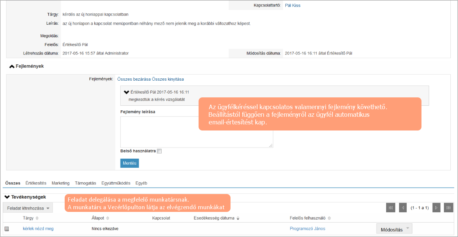Viewport: 458px width, 237px height.
Task: Go to previous page of activities
Action: pos(403,208)
